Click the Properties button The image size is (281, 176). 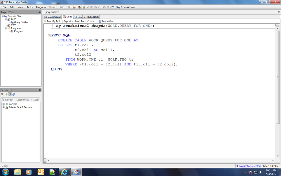tap(106, 21)
